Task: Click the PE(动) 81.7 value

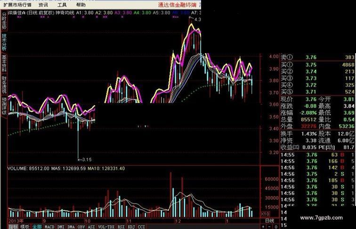Action: pos(349,147)
